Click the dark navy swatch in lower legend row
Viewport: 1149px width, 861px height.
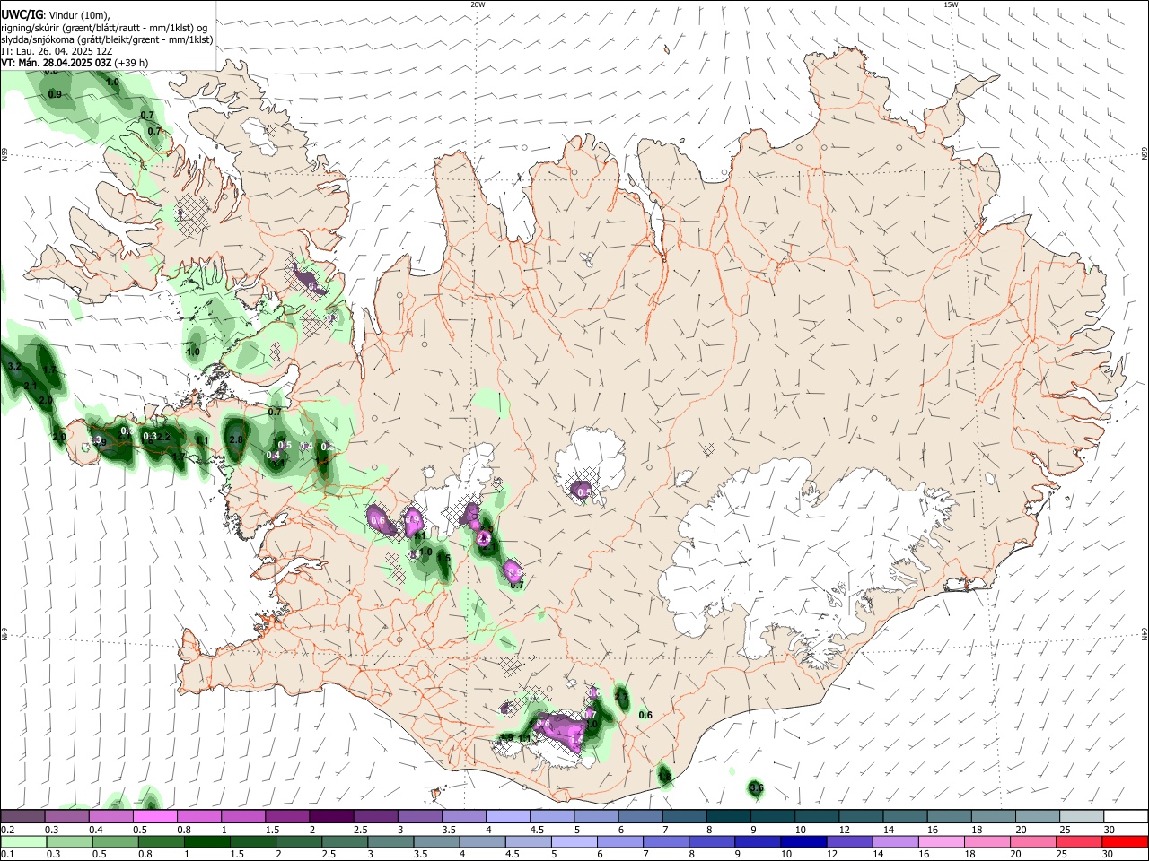click(803, 841)
